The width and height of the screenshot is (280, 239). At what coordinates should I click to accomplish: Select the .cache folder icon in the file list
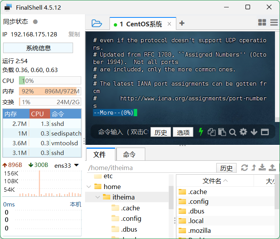click(x=182, y=192)
